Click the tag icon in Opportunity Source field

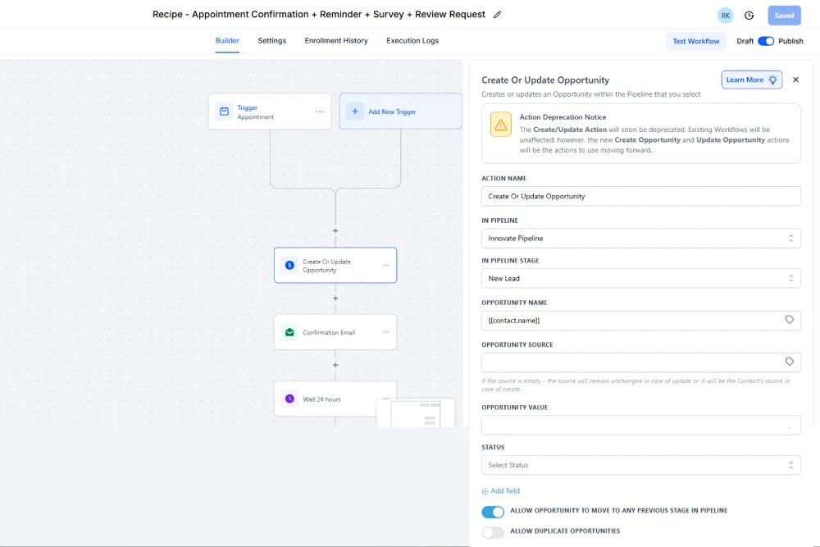[790, 362]
